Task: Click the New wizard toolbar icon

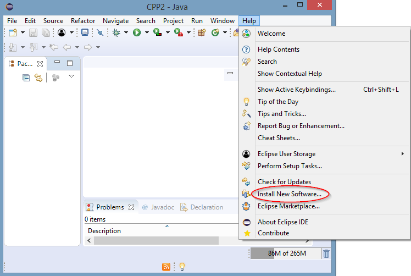Action: tap(13, 33)
